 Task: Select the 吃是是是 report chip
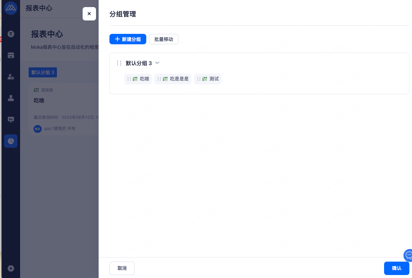173,79
